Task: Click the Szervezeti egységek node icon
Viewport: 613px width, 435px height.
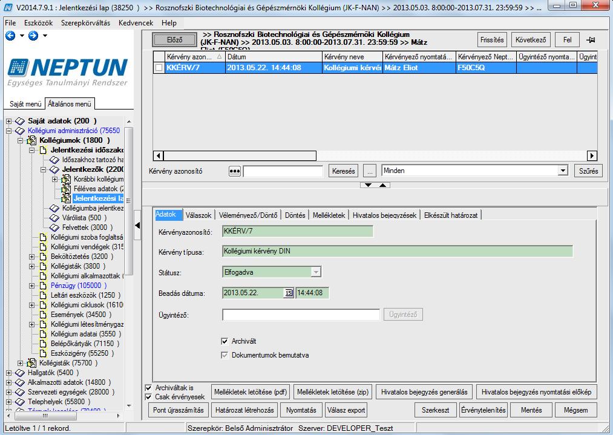Action: tap(19, 392)
